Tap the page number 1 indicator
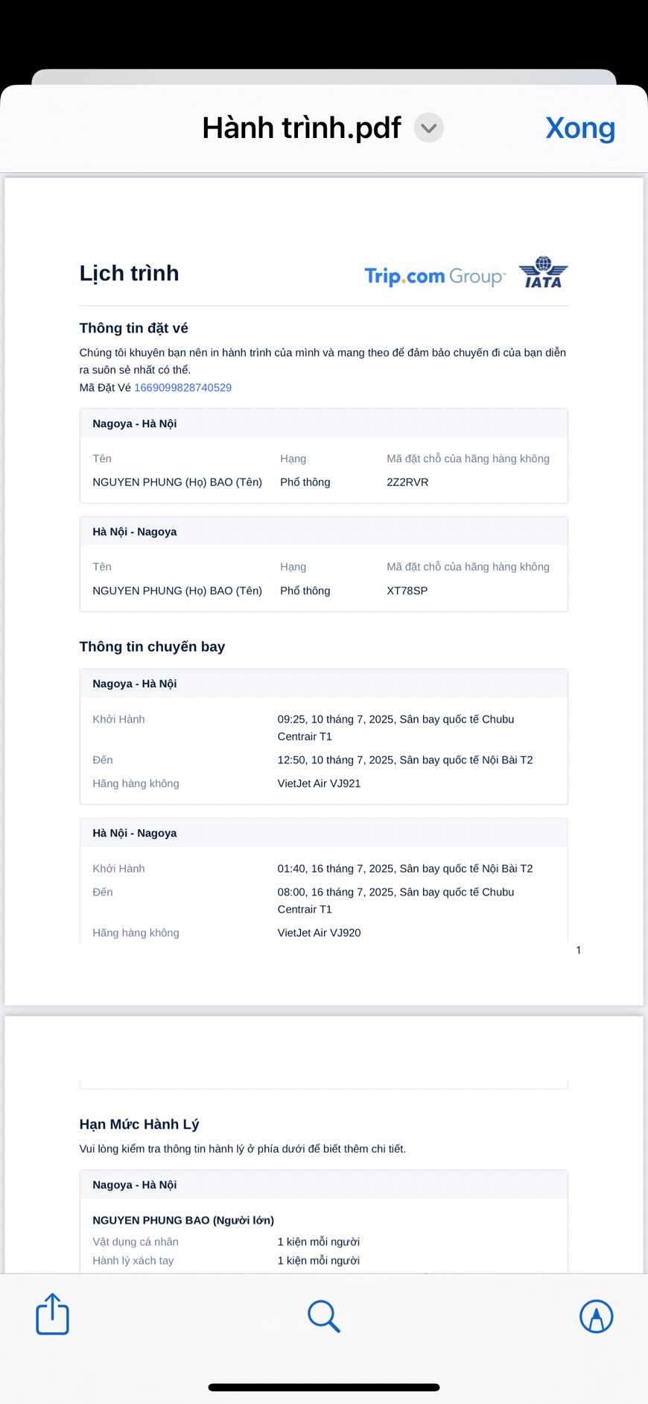The image size is (648, 1404). [579, 950]
